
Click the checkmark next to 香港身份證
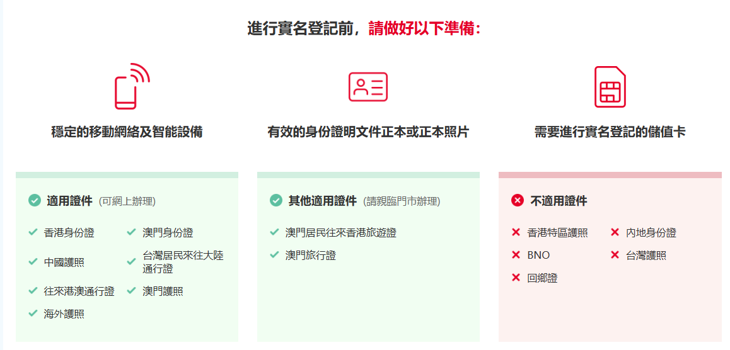[x=33, y=232]
